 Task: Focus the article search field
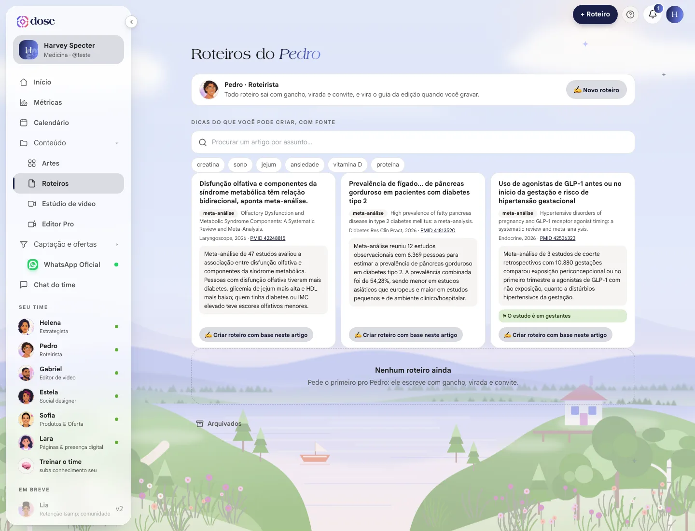(x=413, y=142)
